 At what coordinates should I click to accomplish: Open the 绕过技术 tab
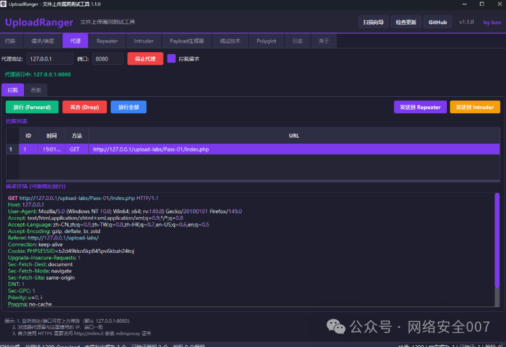pos(230,41)
